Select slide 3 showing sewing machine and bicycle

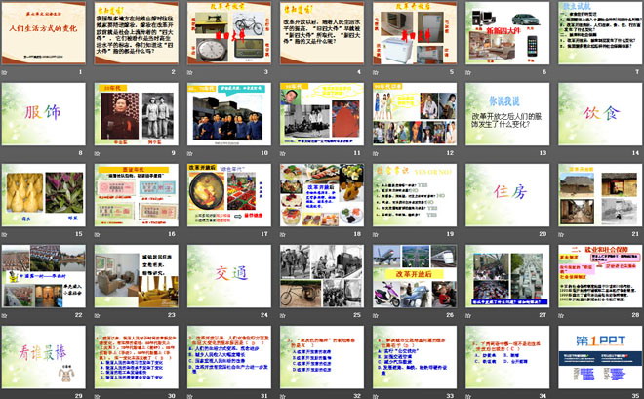pos(229,33)
